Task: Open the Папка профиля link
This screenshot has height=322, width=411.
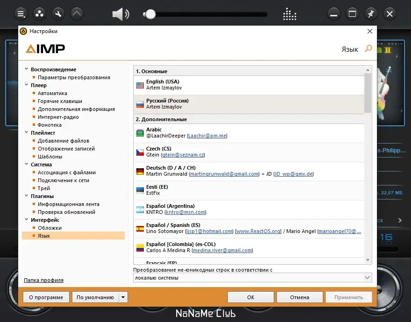Action: click(43, 280)
